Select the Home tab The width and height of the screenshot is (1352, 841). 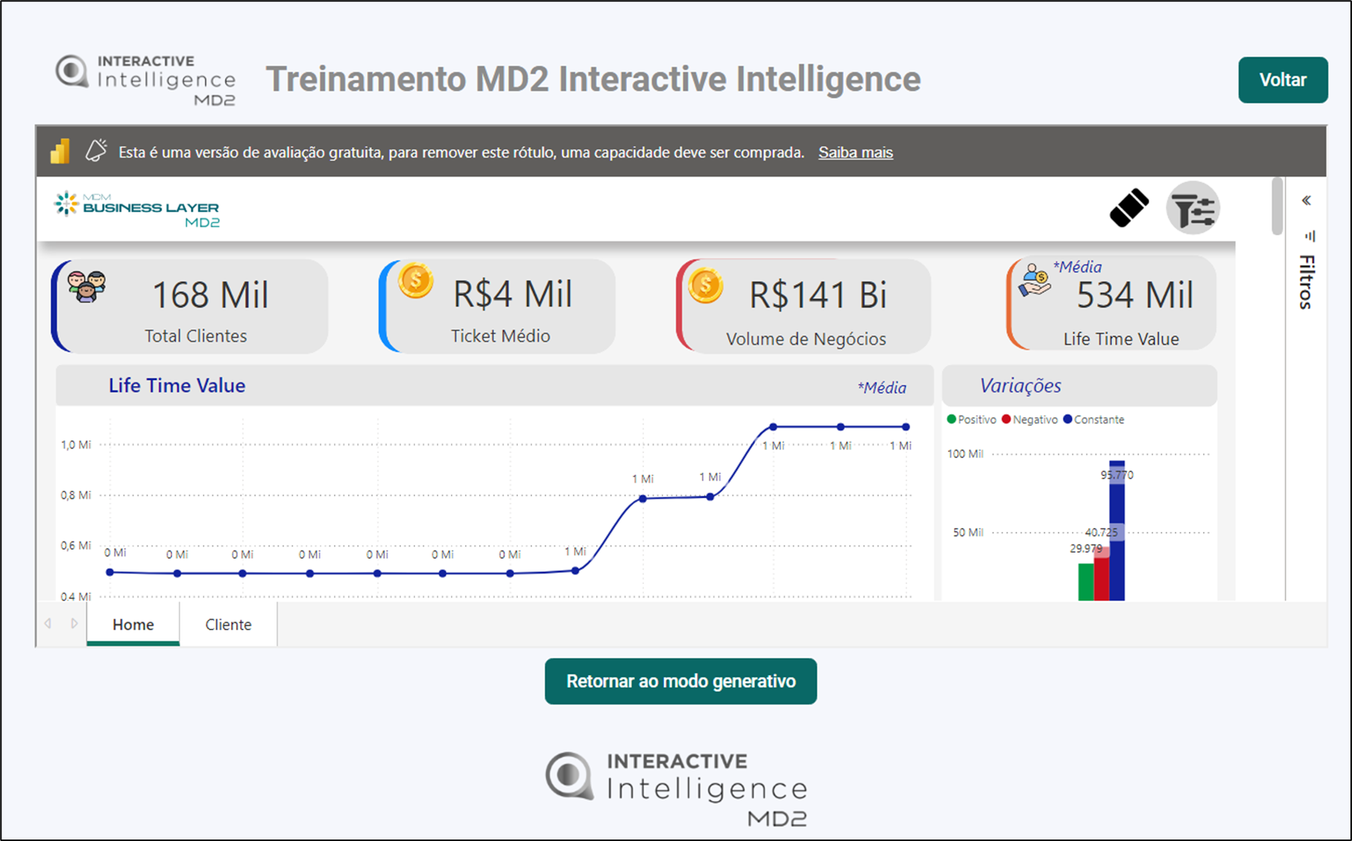tap(133, 624)
